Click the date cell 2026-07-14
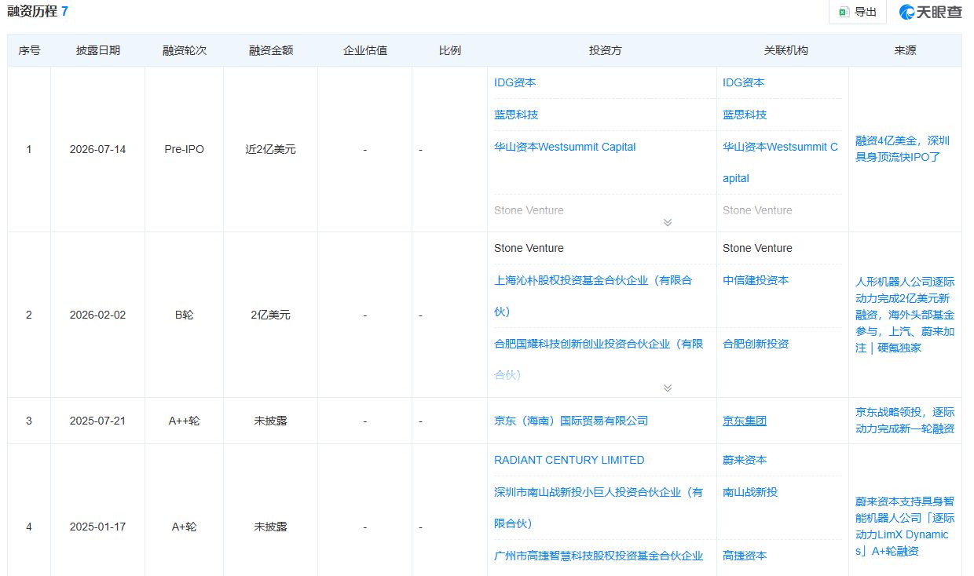 [x=97, y=149]
